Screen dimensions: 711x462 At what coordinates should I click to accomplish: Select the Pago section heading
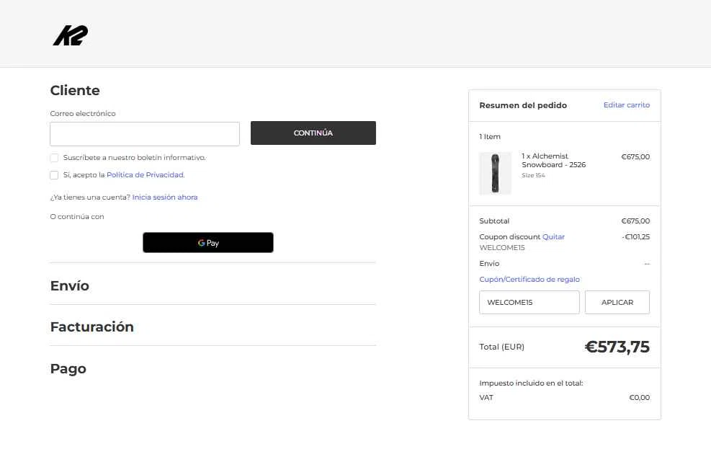[68, 368]
